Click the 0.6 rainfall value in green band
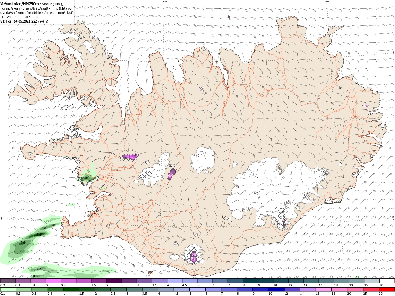 point(44,228)
